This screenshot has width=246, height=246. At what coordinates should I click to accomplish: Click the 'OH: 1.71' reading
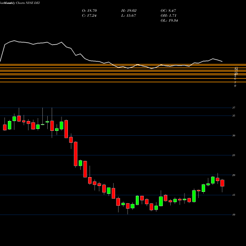click(168, 16)
